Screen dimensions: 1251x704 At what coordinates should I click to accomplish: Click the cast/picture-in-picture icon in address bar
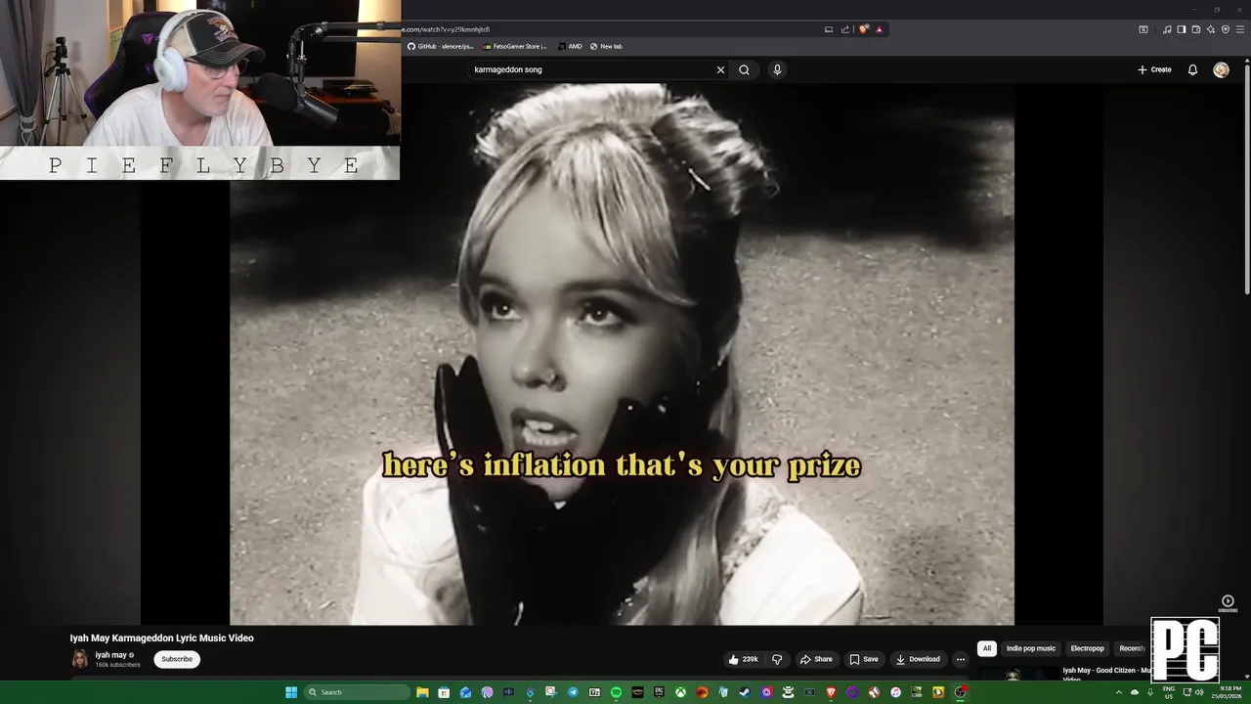[x=829, y=29]
